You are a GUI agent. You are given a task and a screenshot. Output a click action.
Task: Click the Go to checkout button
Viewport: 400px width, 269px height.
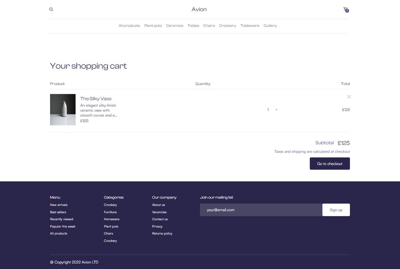tap(329, 164)
